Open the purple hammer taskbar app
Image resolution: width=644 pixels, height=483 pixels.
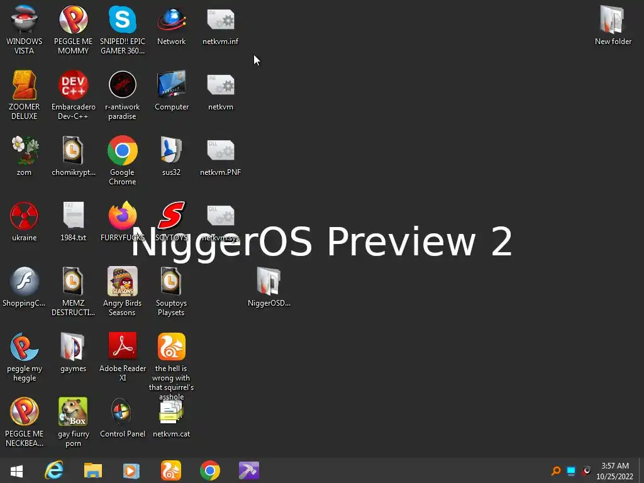click(249, 470)
